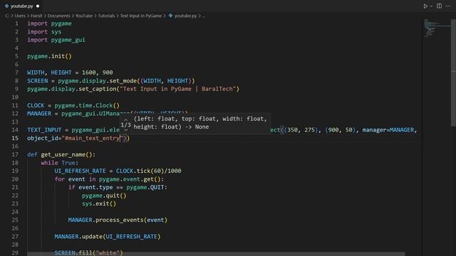Click the Python icon on youtube.py tab
Screen dimensions: 456x256
pos(6,6)
